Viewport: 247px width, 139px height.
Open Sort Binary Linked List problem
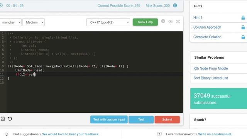(x=211, y=78)
